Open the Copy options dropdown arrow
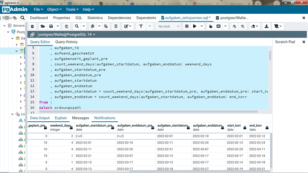 [99, 26]
